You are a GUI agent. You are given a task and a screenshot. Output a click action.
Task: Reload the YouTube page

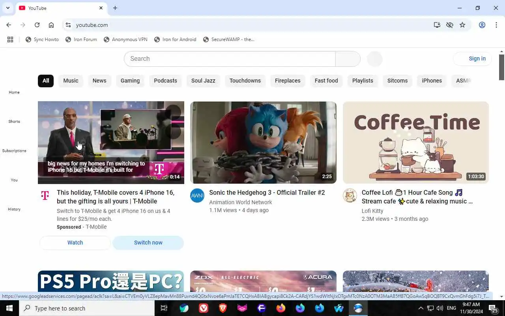click(37, 25)
